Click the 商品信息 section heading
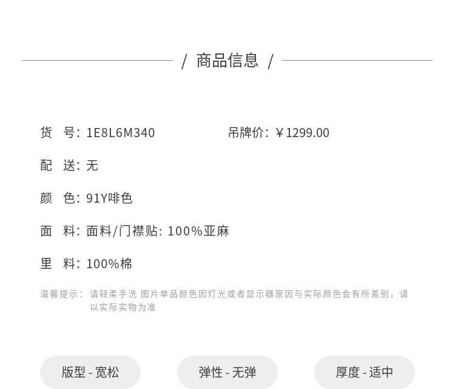Screen dimensions: 455x389 click(227, 61)
